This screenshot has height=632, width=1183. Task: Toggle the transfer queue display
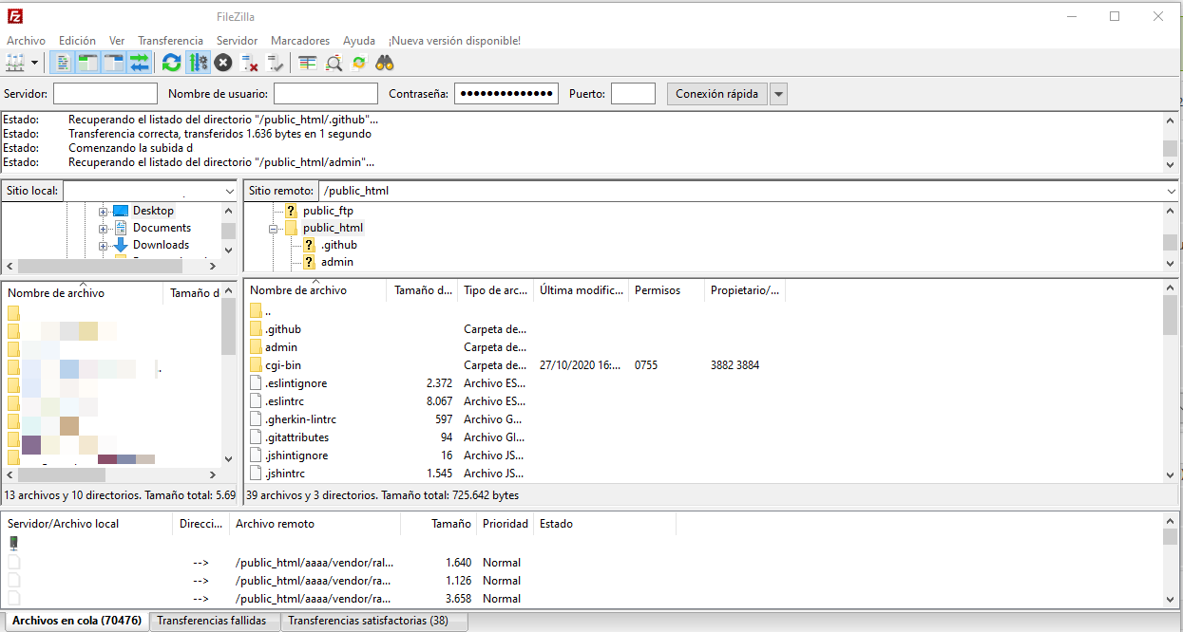(140, 63)
